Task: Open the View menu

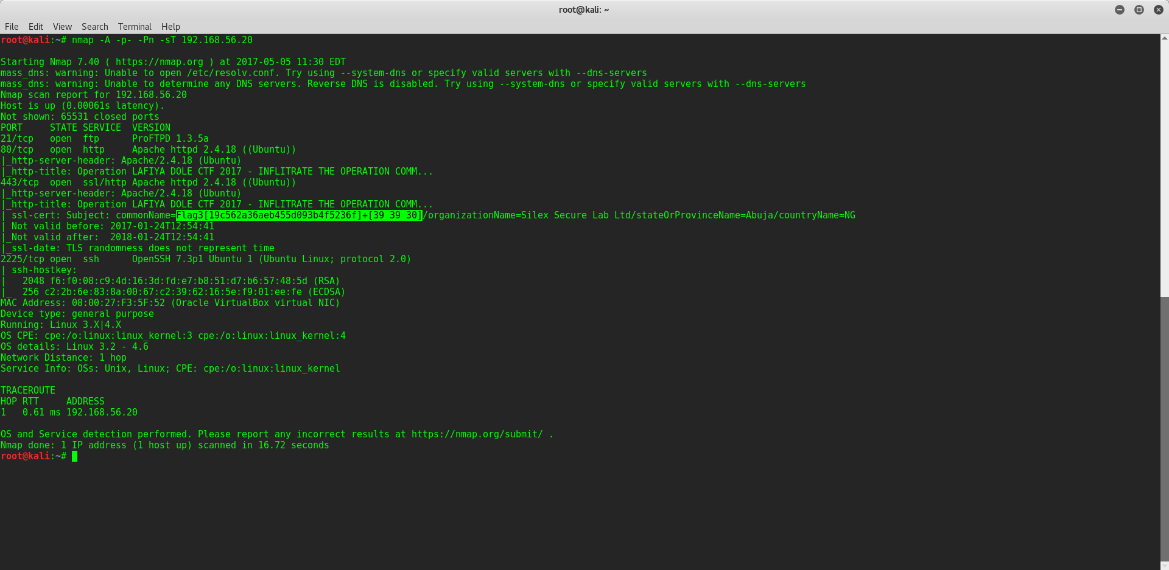Action: pyautogui.click(x=62, y=27)
